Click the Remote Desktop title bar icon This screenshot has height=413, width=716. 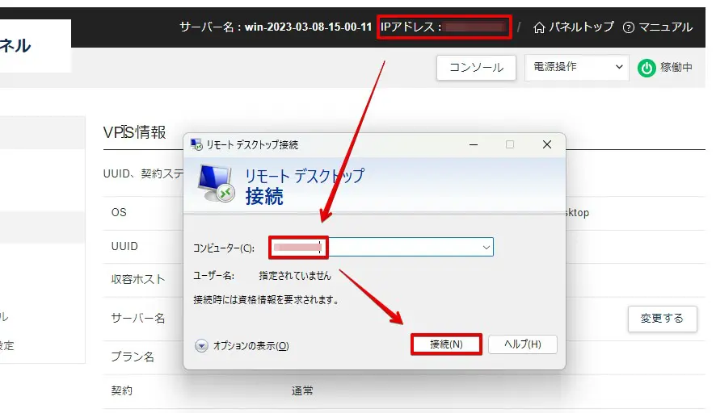pyautogui.click(x=196, y=145)
